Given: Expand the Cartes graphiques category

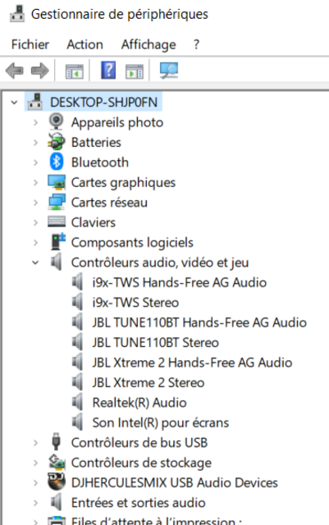Looking at the screenshot, I should pyautogui.click(x=35, y=182).
